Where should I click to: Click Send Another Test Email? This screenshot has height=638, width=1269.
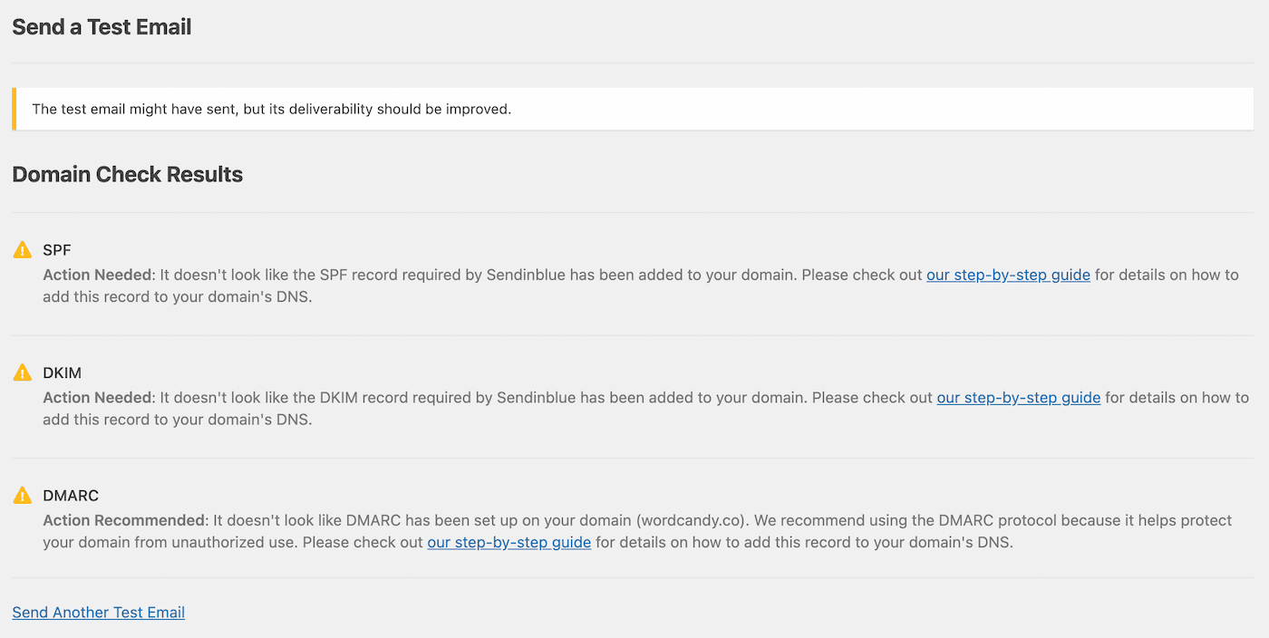coord(98,612)
